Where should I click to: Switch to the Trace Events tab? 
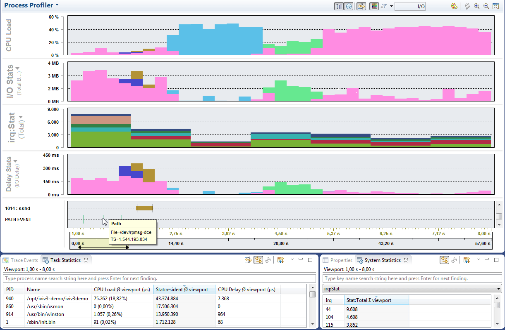coord(21,260)
